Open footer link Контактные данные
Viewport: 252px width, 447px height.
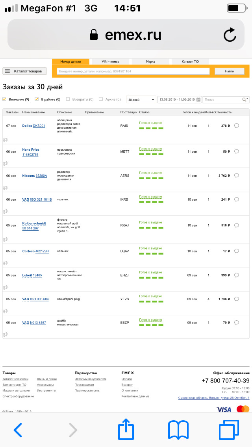coord(135,396)
